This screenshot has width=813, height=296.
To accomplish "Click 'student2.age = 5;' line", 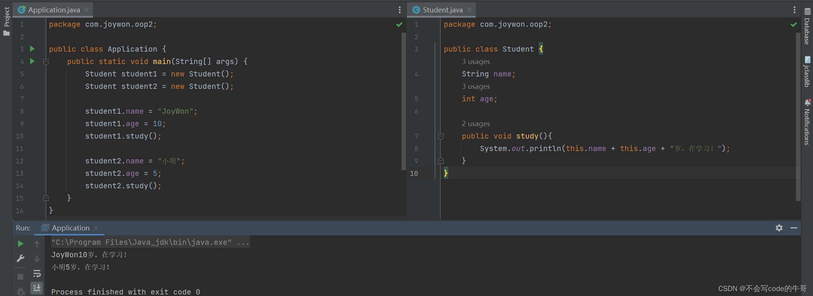I will 123,173.
